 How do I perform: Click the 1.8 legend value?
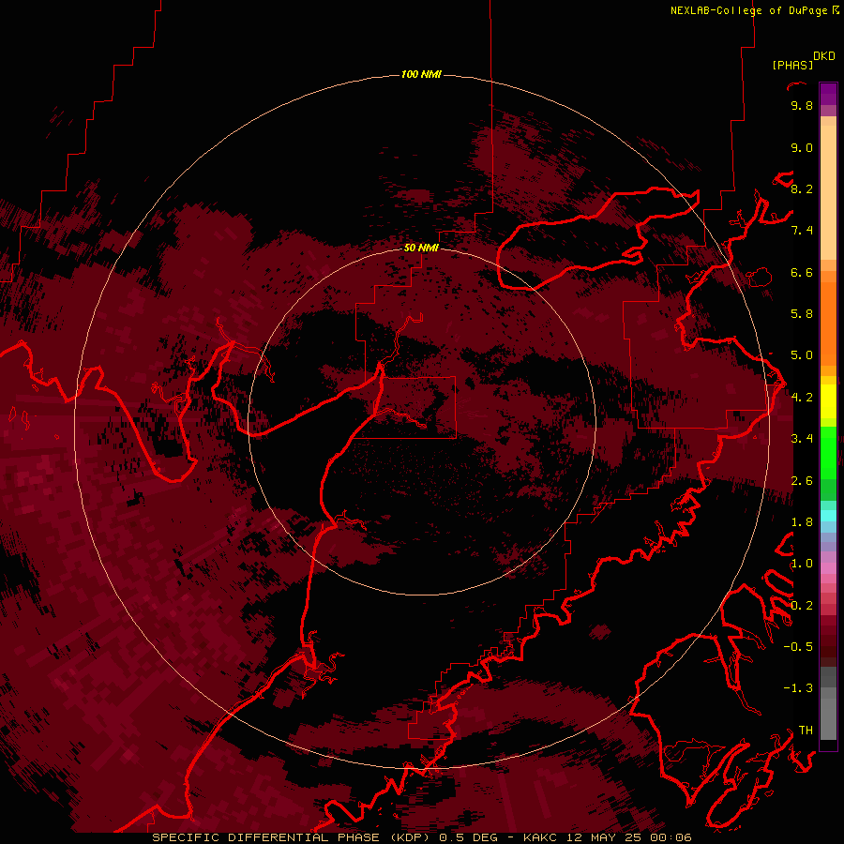tap(802, 522)
